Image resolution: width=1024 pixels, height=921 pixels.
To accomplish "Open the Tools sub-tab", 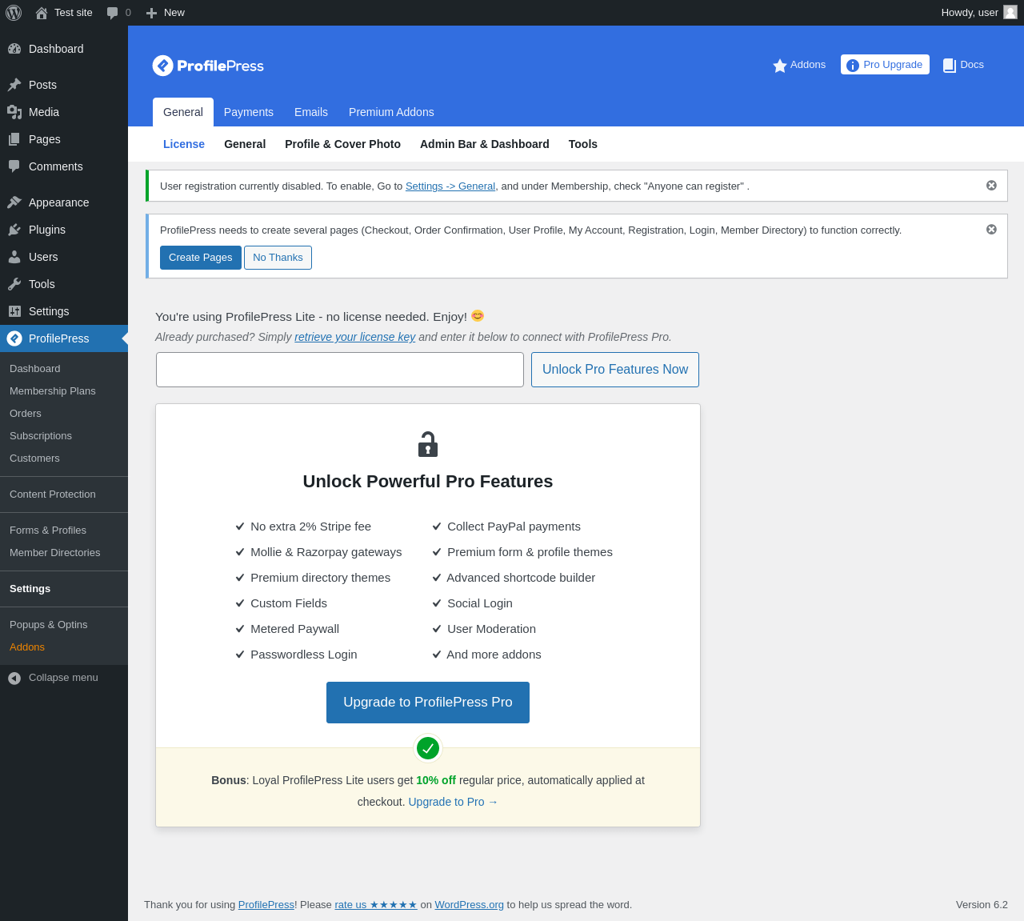I will pos(583,144).
